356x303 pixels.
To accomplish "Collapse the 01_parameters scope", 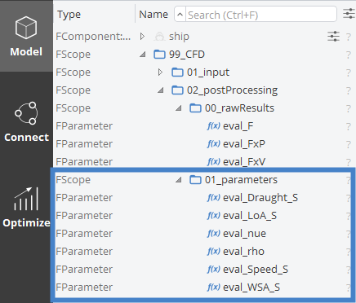I will (x=179, y=180).
